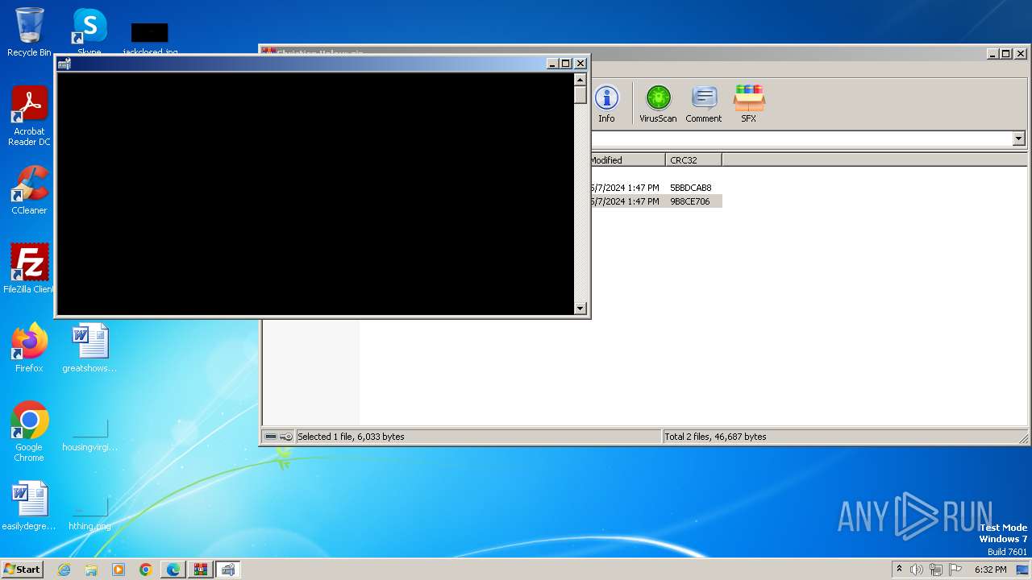Click the console scrollbar up arrow
Screen dimensions: 1032x580
(x=580, y=79)
